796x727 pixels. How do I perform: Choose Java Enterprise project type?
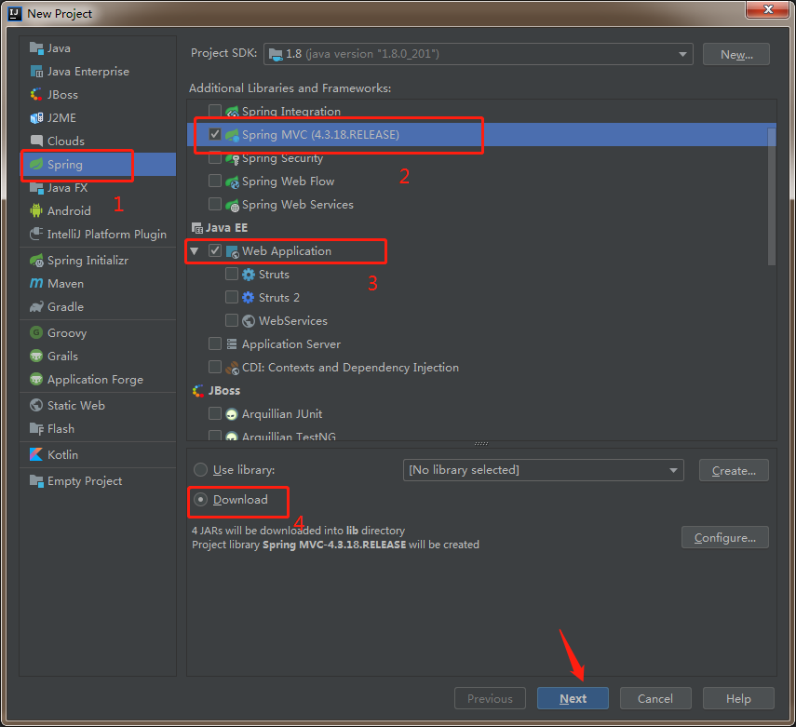coord(98,72)
